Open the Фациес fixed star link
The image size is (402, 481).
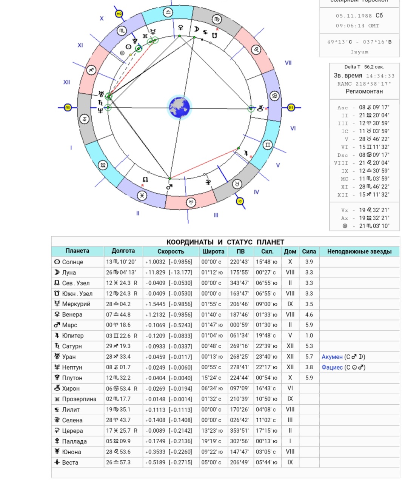click(x=332, y=367)
